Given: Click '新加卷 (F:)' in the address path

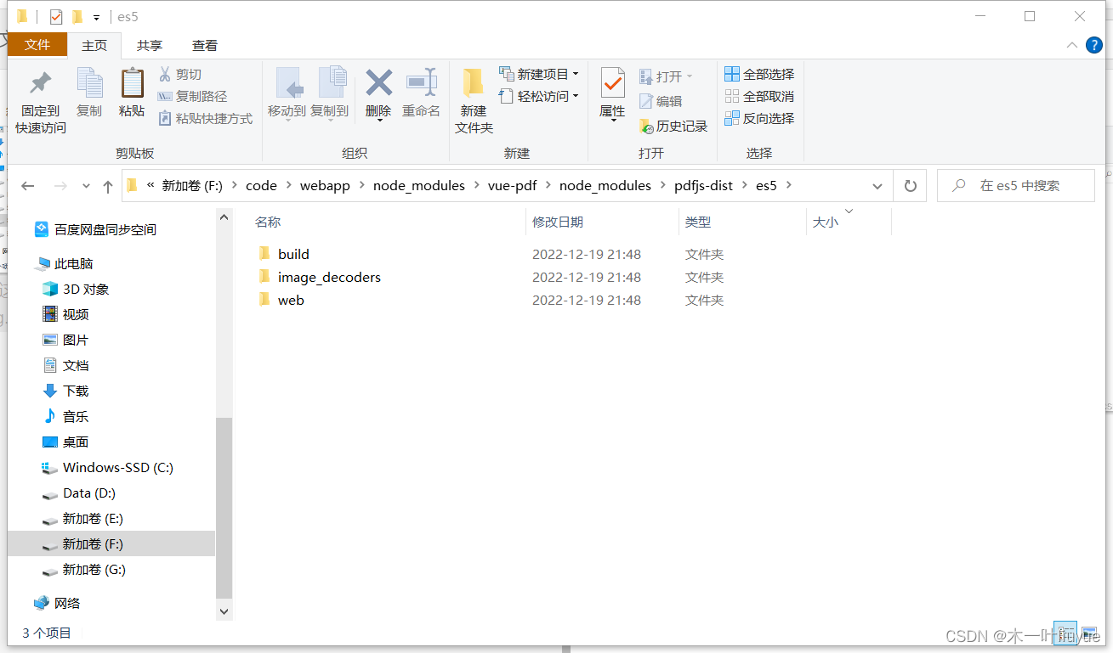Looking at the screenshot, I should click(192, 185).
